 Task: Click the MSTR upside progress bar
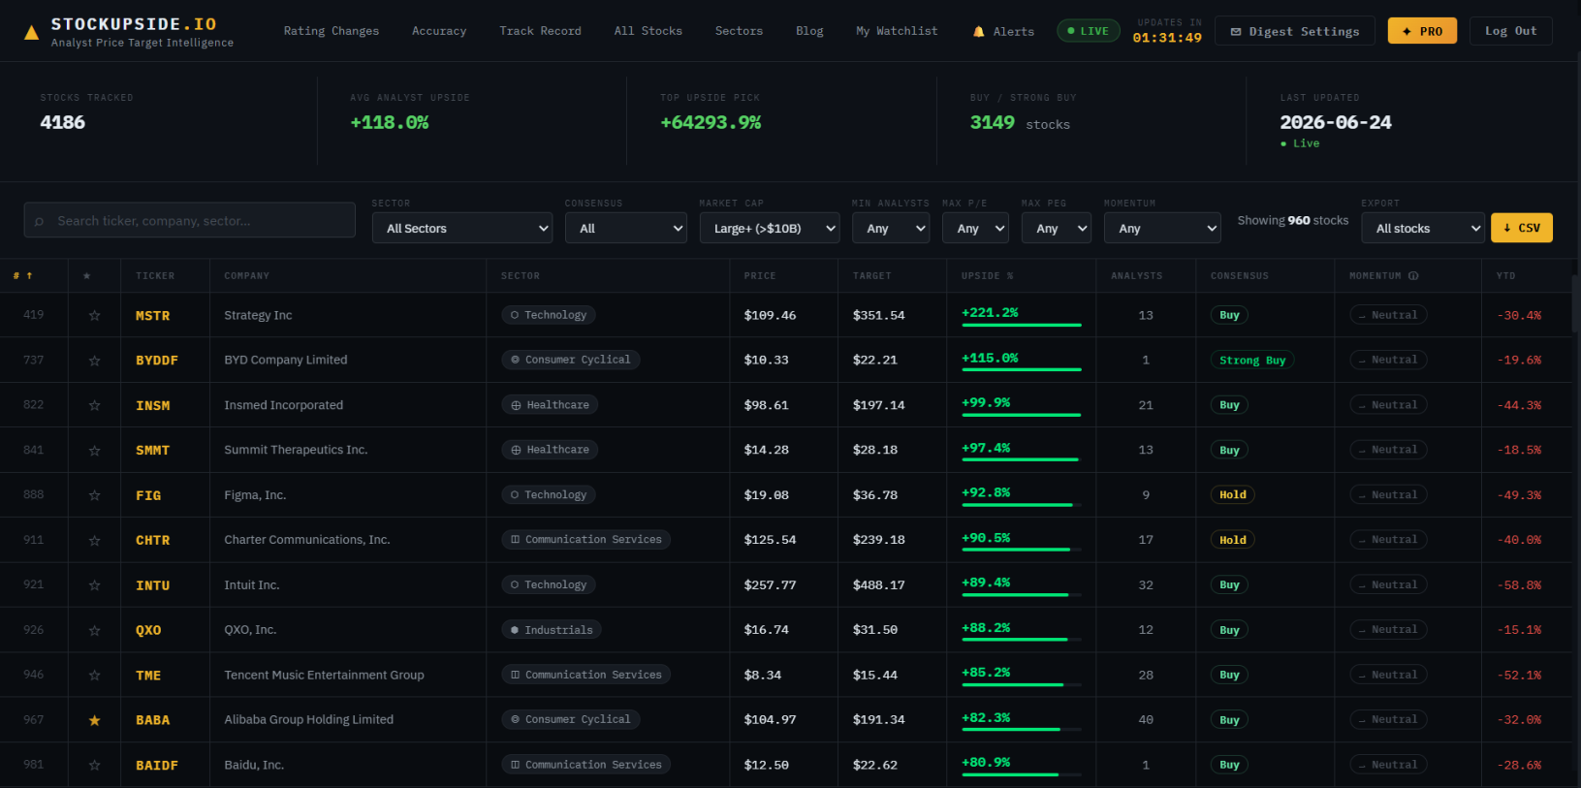tap(1021, 325)
